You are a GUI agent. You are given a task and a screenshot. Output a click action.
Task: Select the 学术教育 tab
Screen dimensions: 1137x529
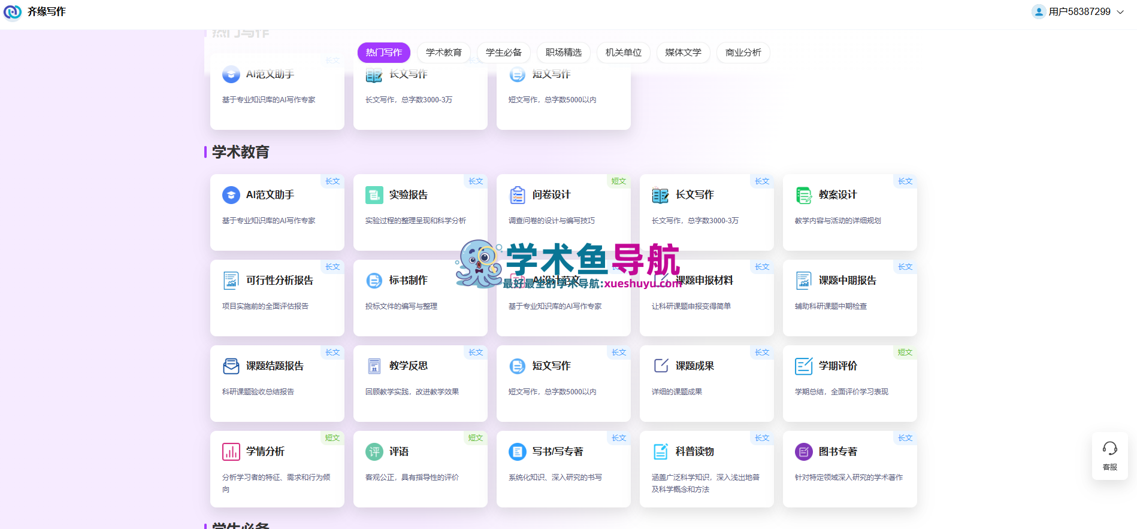point(444,53)
